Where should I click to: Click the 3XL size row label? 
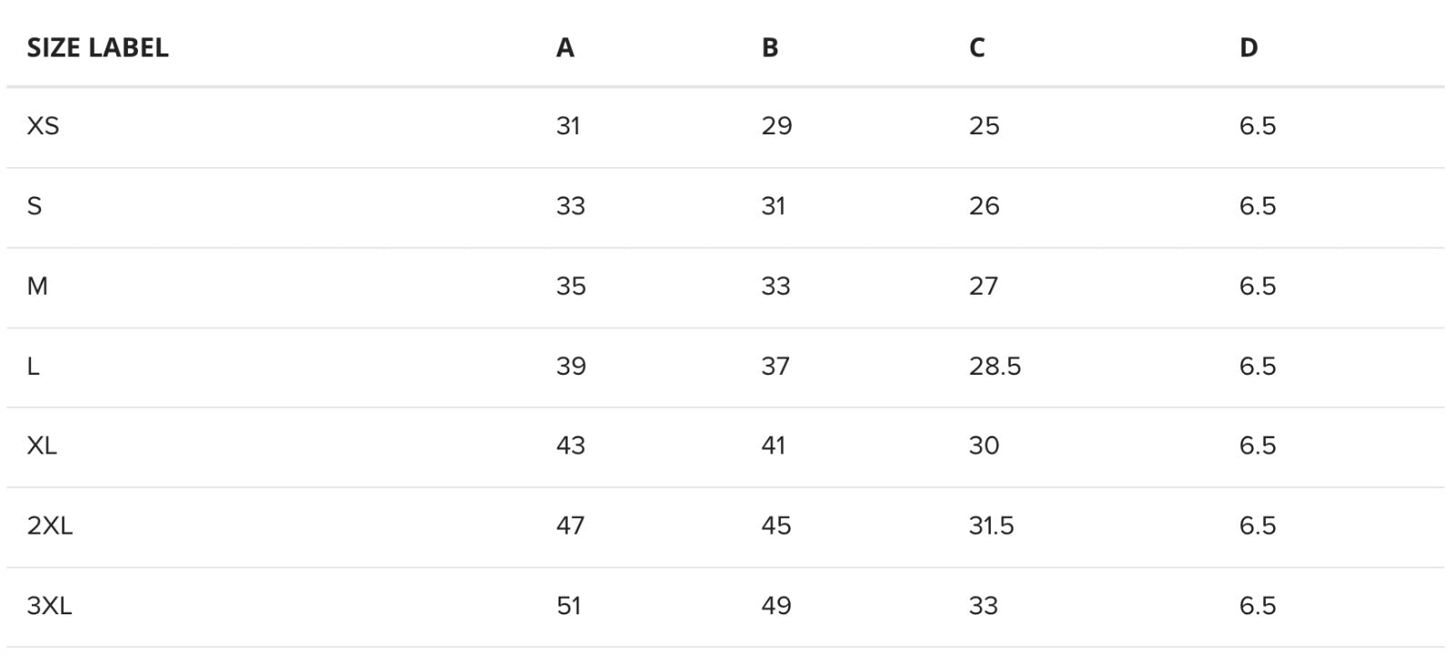(x=49, y=605)
